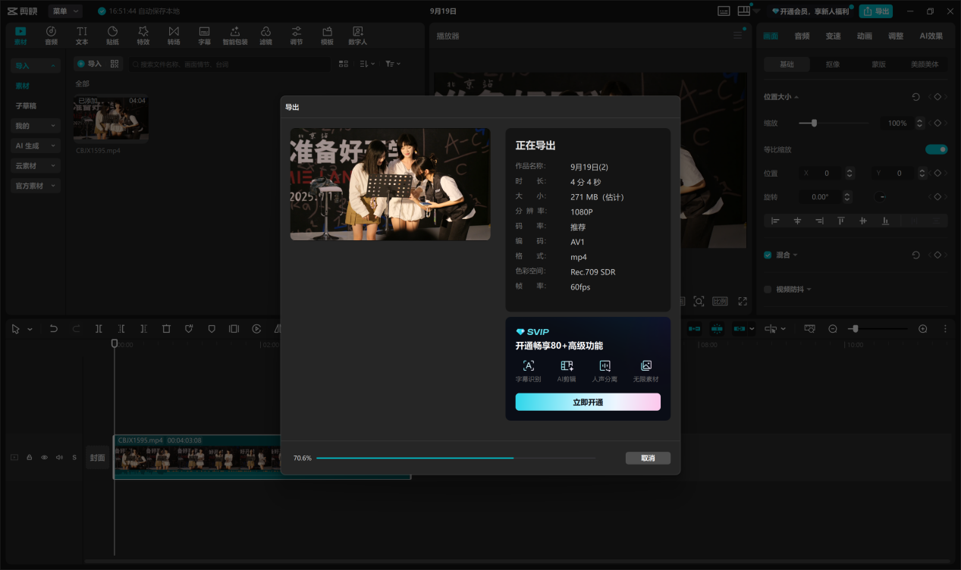Open the 菜单 dropdown in the title bar
This screenshot has width=961, height=570.
[64, 11]
